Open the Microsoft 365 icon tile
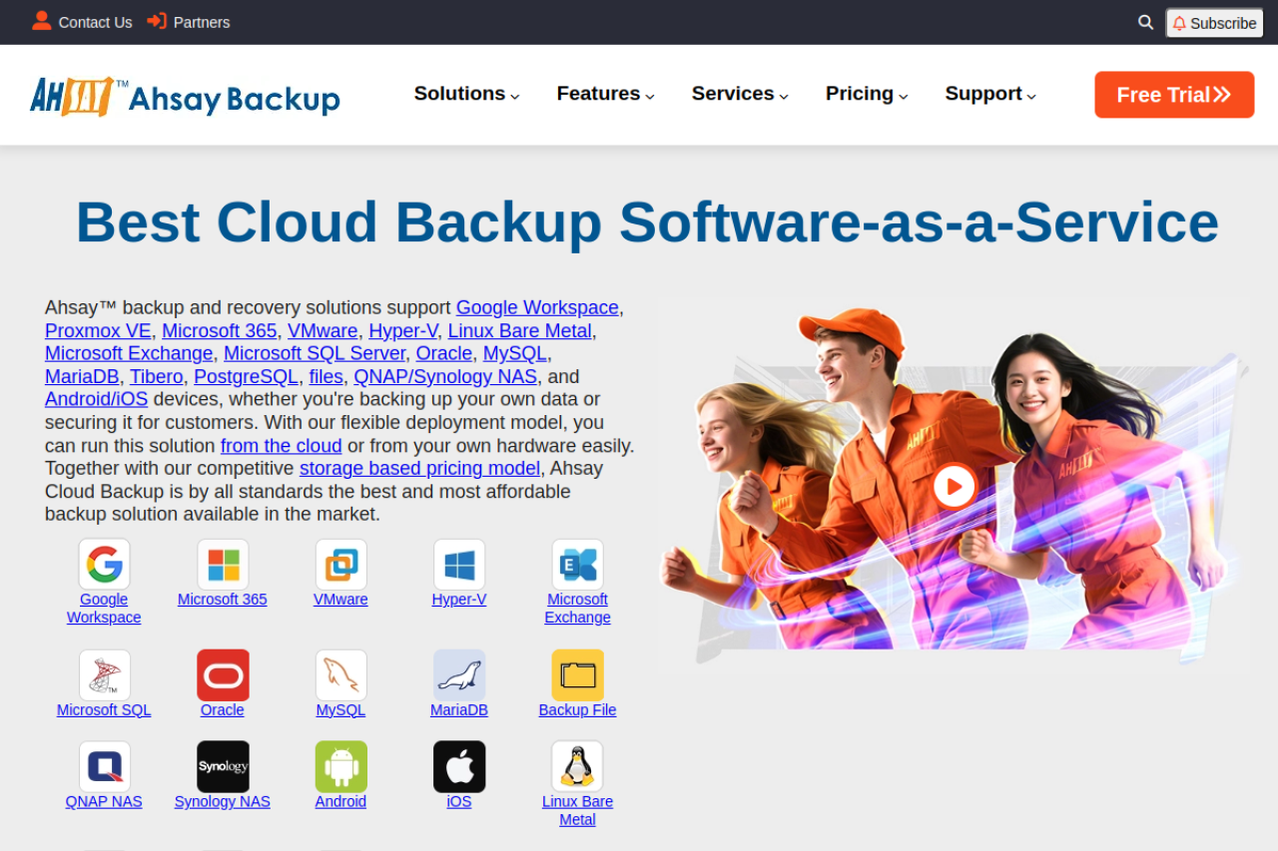Image resolution: width=1278 pixels, height=851 pixels. (x=223, y=565)
